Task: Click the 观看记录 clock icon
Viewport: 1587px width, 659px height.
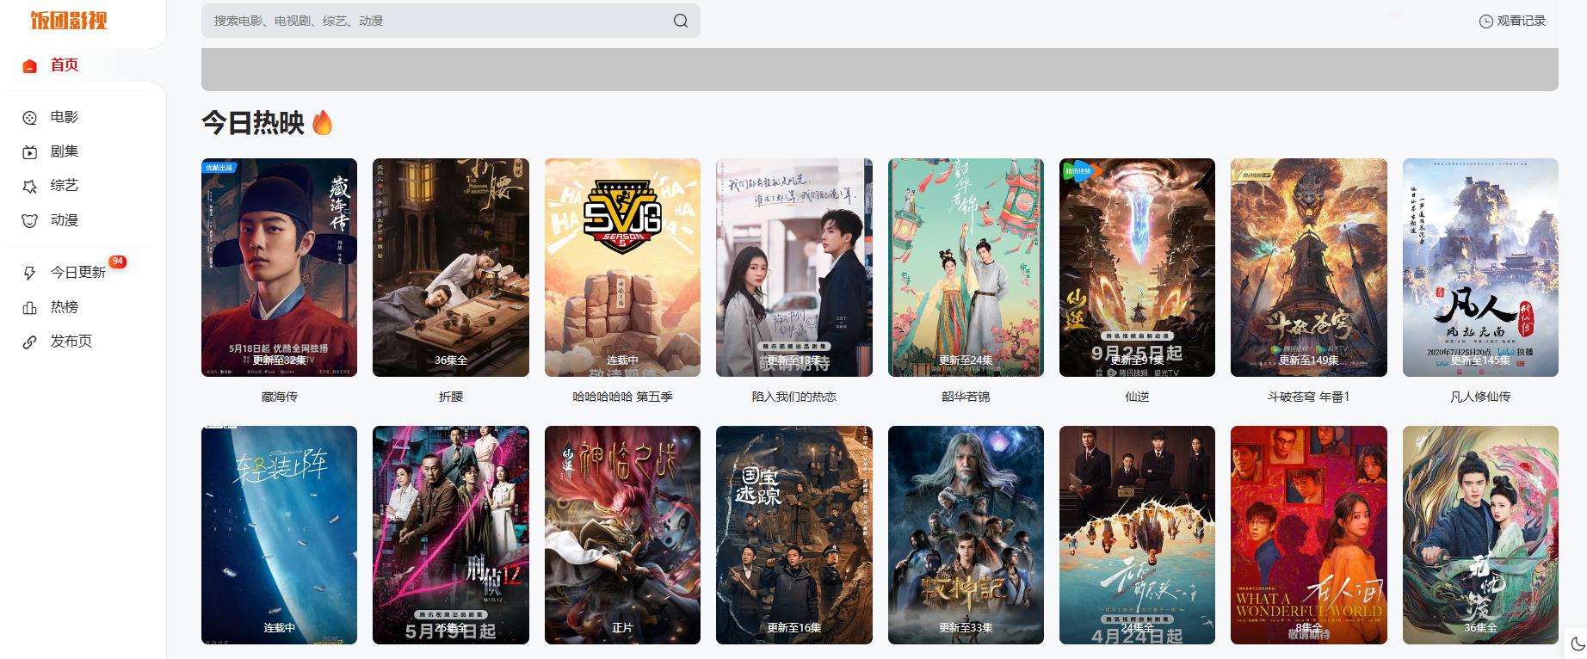Action: click(x=1485, y=22)
